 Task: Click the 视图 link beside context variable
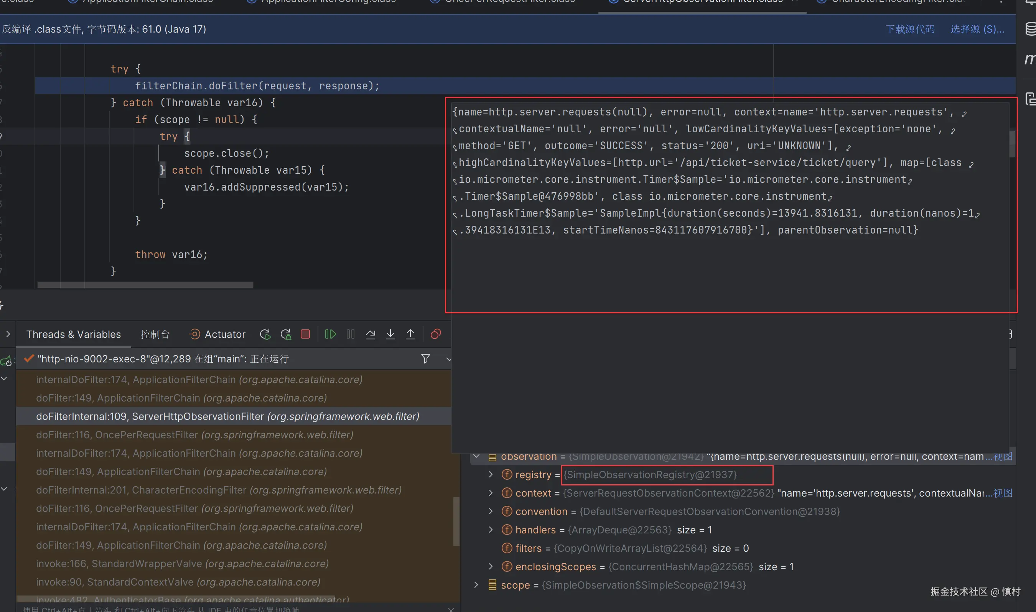coord(1003,493)
